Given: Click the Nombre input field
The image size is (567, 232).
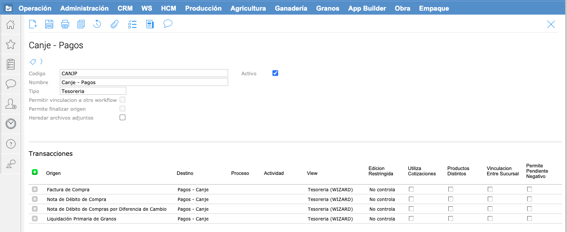Looking at the screenshot, I should tap(144, 82).
